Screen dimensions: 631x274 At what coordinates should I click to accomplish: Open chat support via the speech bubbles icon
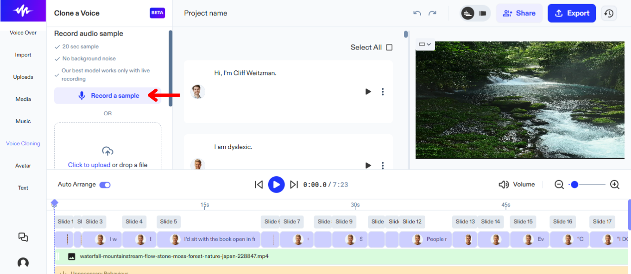click(x=23, y=237)
